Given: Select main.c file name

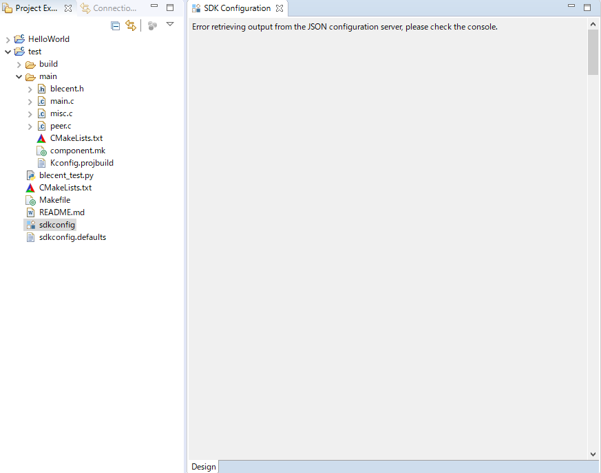Looking at the screenshot, I should [62, 101].
